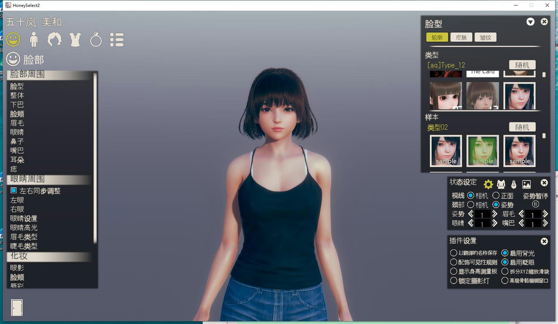Select 眼睛 in the face menu list
The image size is (558, 324).
(18, 132)
